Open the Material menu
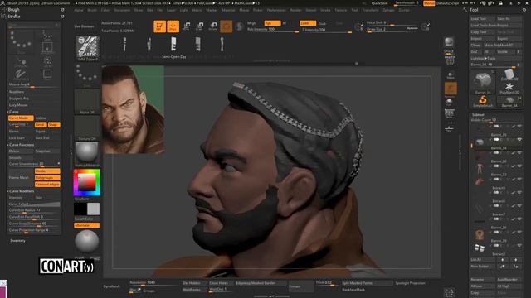This screenshot has height=298, width=531. click(228, 10)
